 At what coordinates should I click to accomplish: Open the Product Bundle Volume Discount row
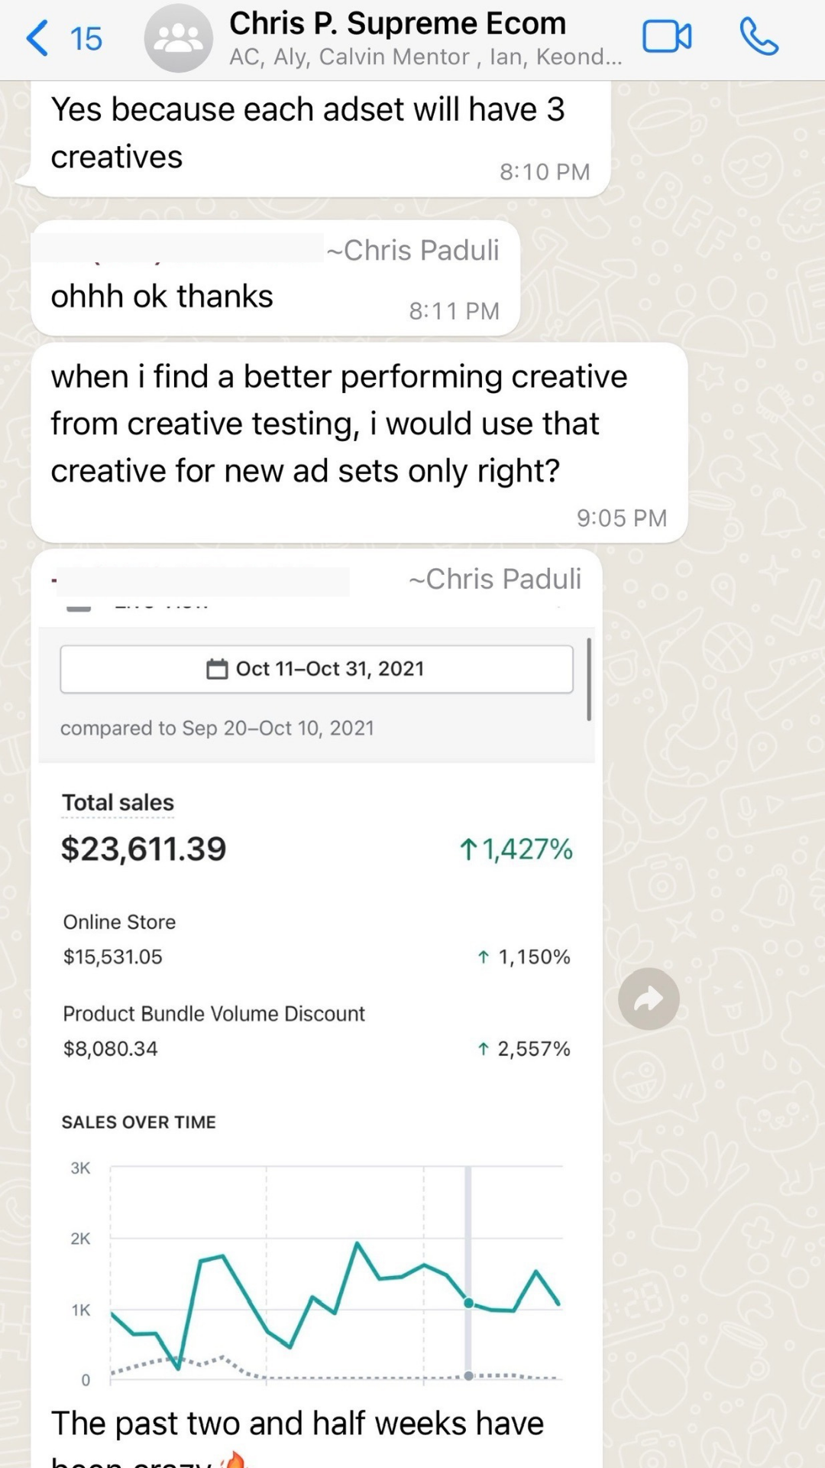coord(316,1031)
